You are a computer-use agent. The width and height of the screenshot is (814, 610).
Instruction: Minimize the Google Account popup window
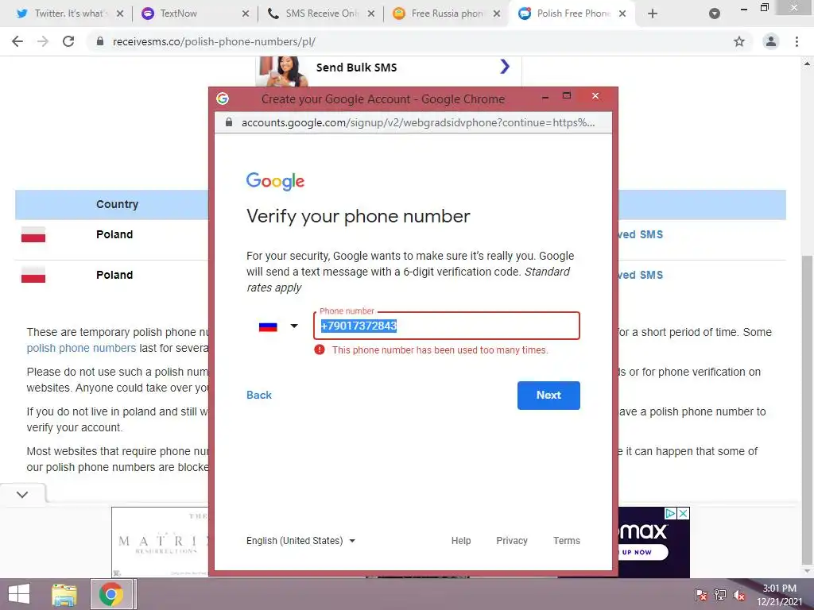pos(545,96)
